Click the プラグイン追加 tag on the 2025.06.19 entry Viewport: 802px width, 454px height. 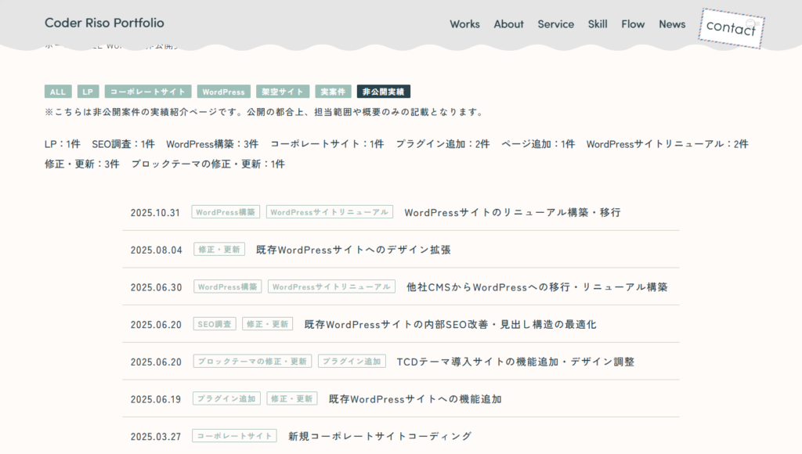click(x=227, y=398)
